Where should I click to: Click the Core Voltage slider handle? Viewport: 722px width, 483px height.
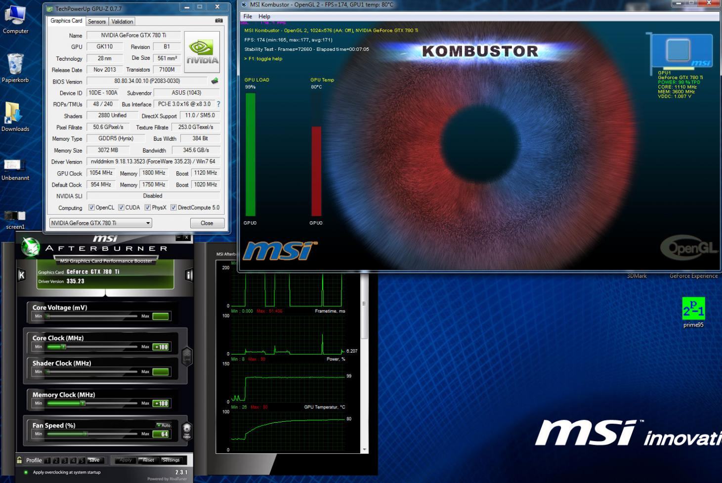[x=48, y=316]
